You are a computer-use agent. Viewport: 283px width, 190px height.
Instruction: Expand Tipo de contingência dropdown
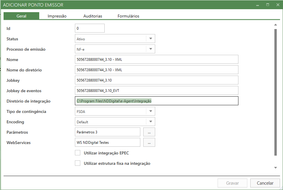click(150, 111)
